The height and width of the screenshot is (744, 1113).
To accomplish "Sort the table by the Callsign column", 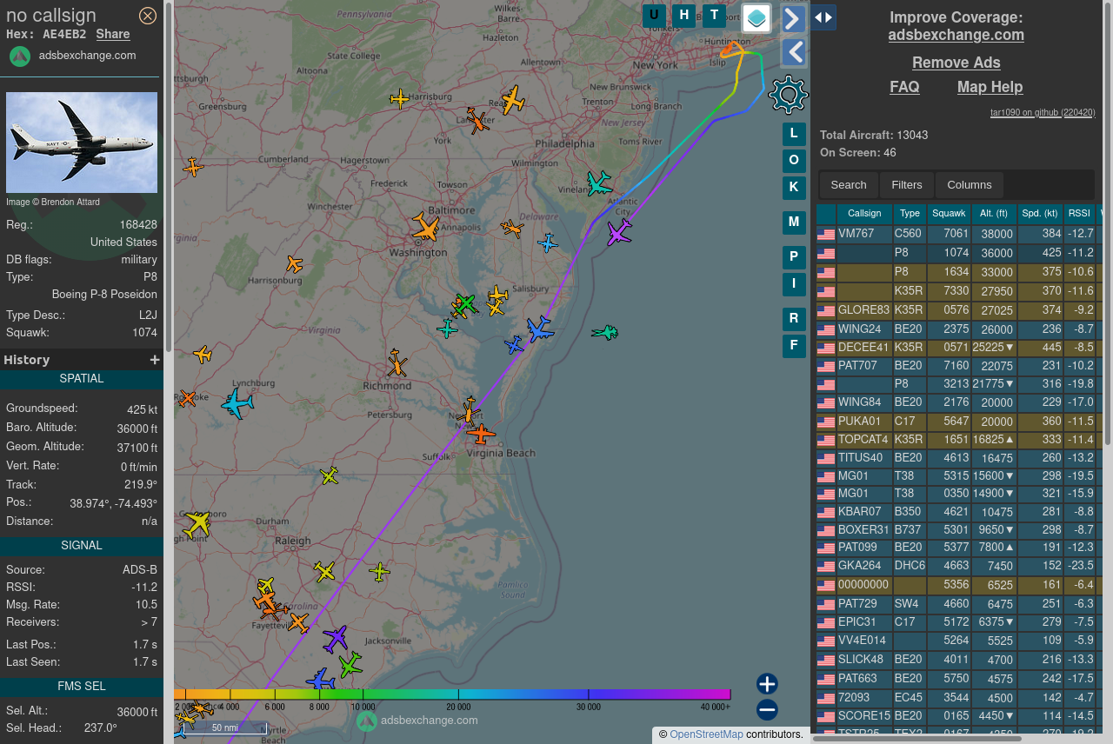I will [x=864, y=213].
